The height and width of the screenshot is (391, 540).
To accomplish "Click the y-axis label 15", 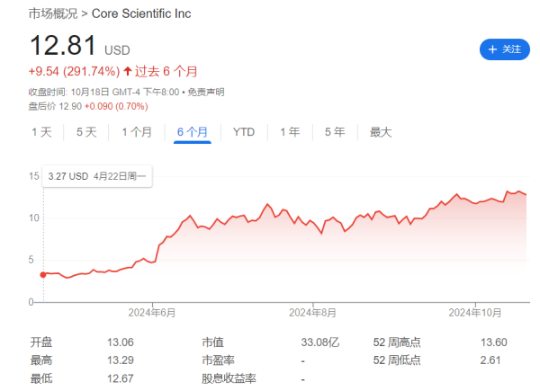I will point(34,176).
